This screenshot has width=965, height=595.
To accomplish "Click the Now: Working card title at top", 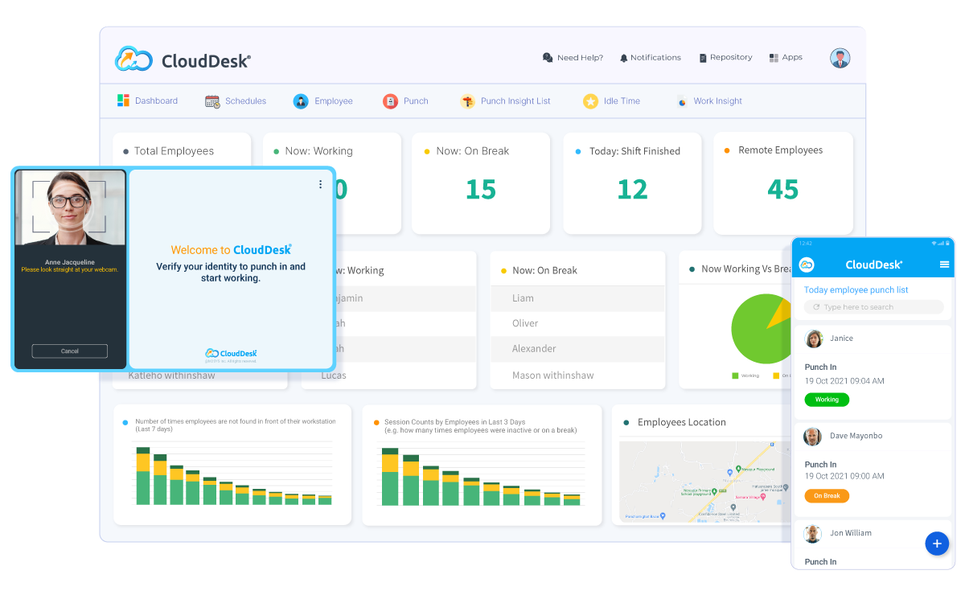I will (x=318, y=151).
